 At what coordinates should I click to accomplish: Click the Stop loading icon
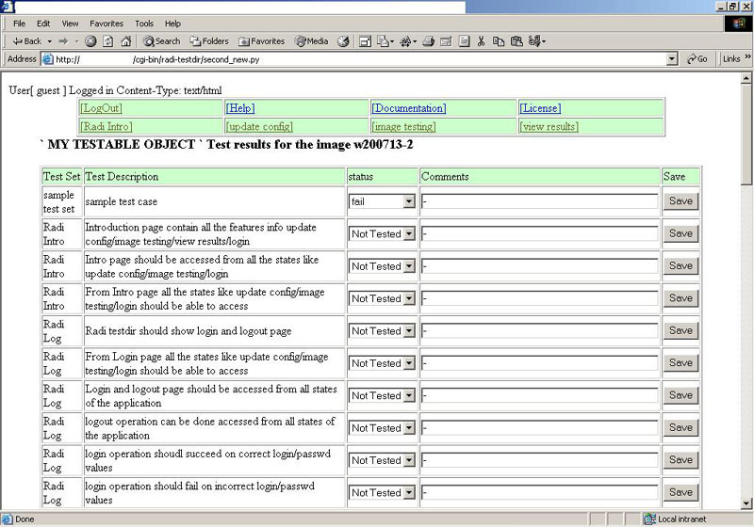(90, 41)
